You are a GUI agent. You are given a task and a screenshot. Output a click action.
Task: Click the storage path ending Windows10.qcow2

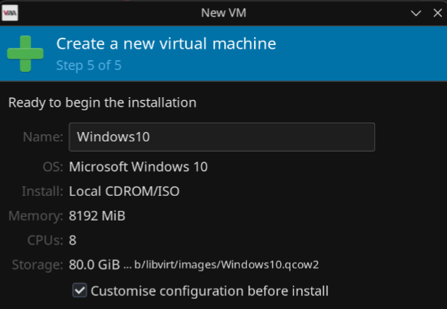(x=221, y=265)
